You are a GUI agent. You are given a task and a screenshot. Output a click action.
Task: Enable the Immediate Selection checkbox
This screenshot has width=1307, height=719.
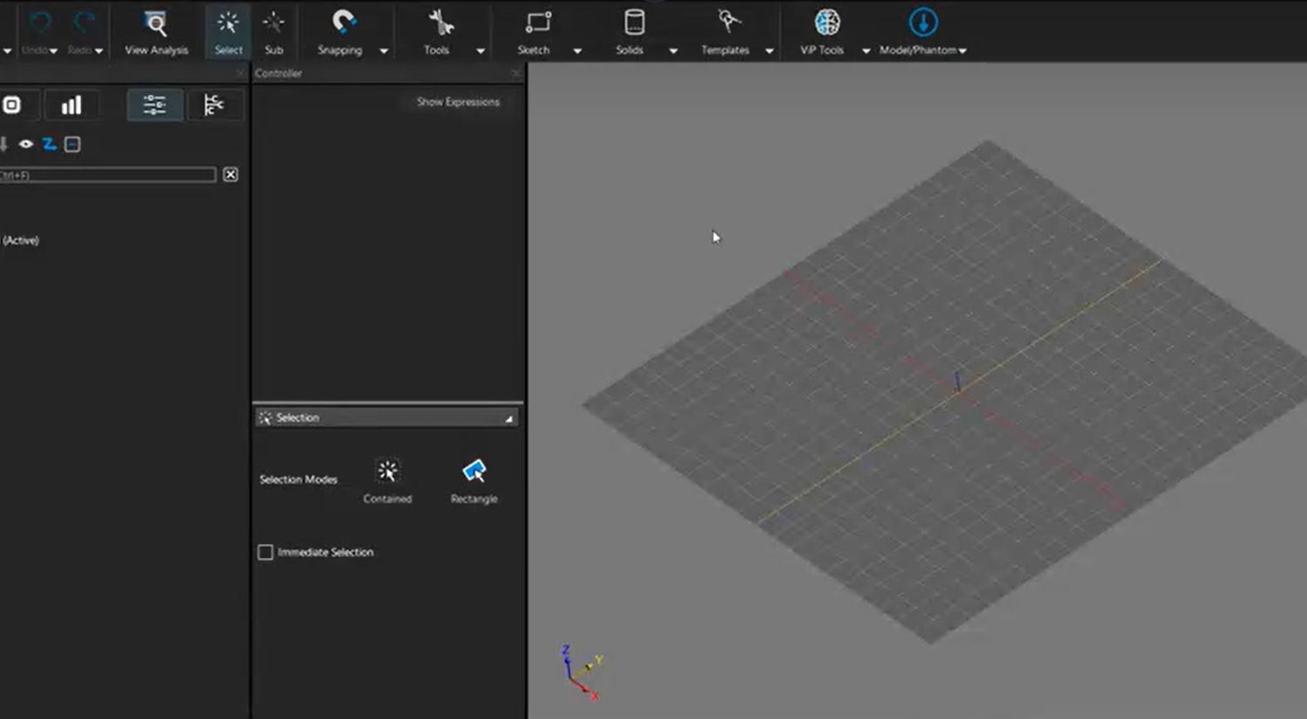tap(266, 552)
